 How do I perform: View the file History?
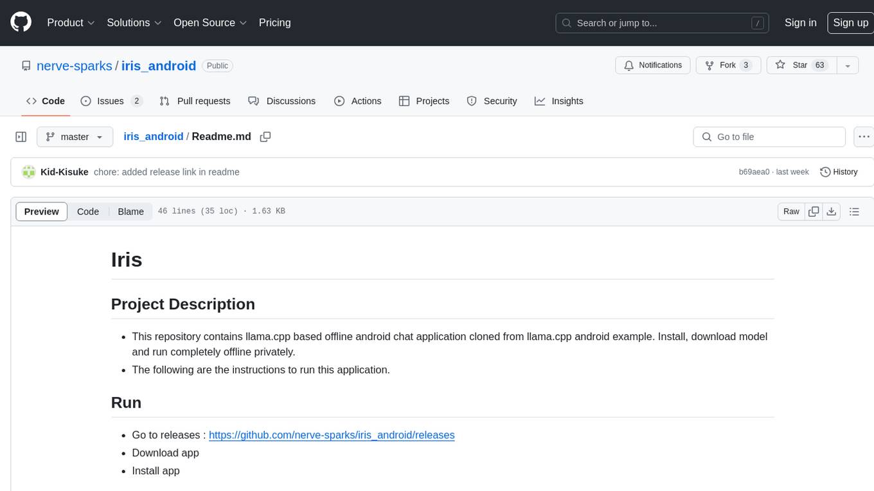[x=839, y=172]
